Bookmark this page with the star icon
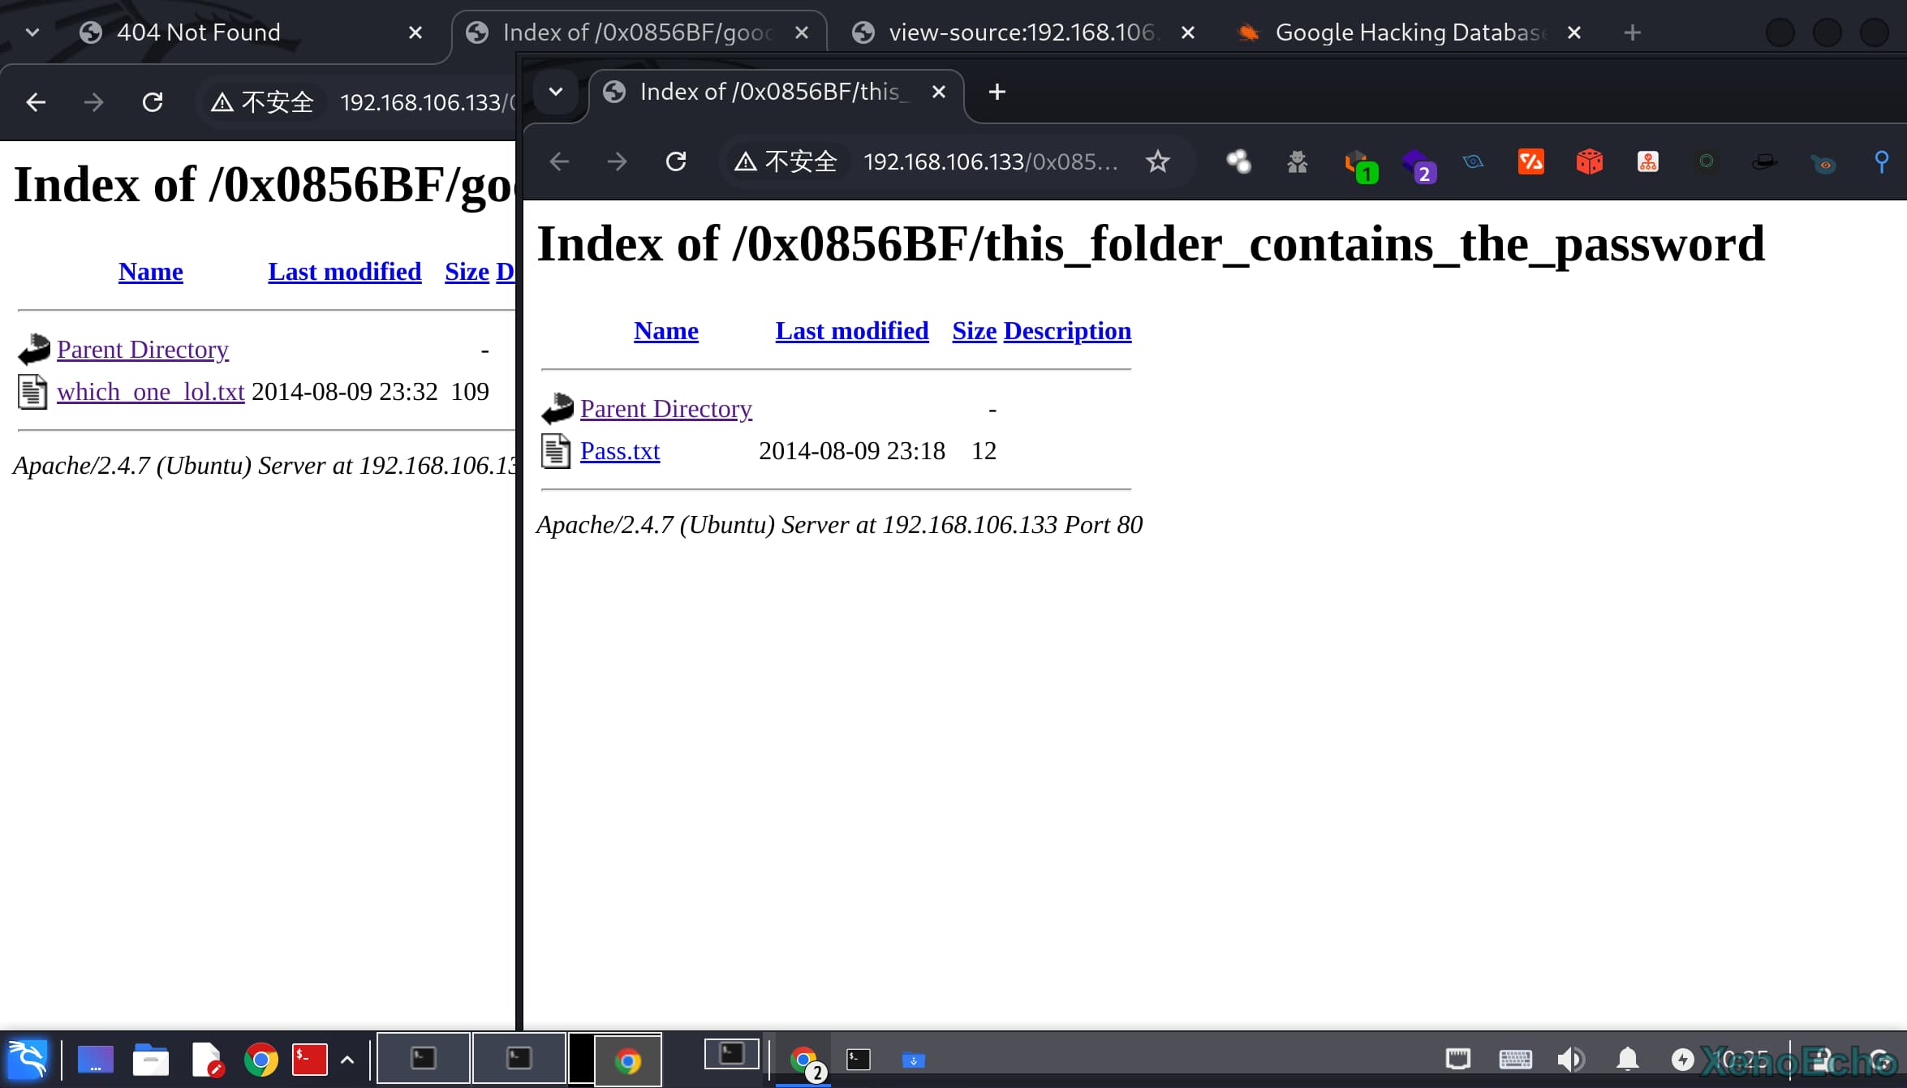This screenshot has width=1907, height=1088. pyautogui.click(x=1157, y=161)
